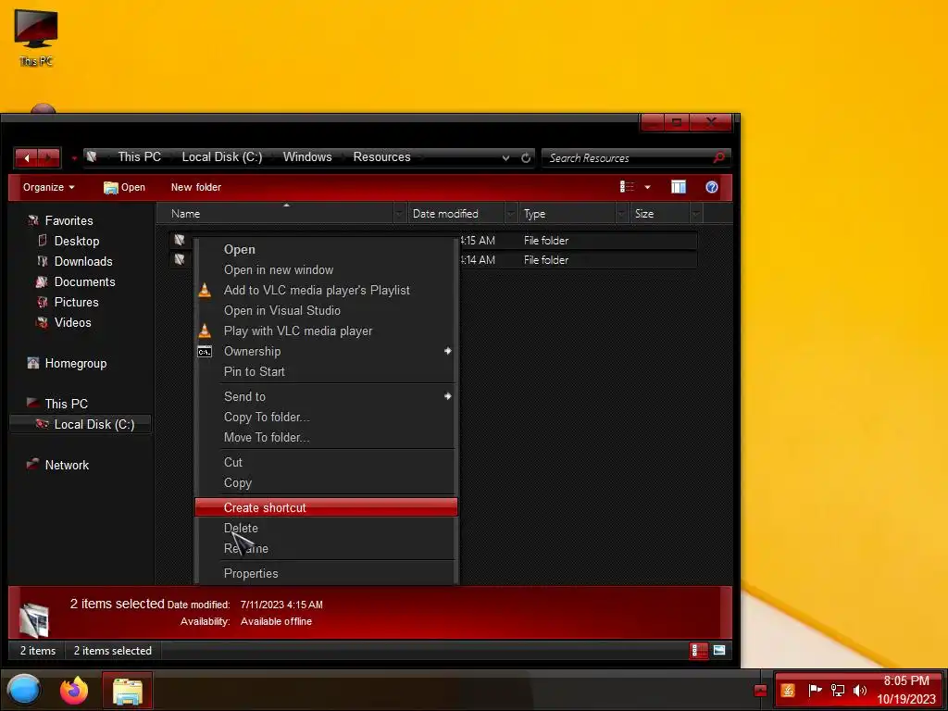
Task: Switch to large icons view in status bar
Action: [718, 651]
